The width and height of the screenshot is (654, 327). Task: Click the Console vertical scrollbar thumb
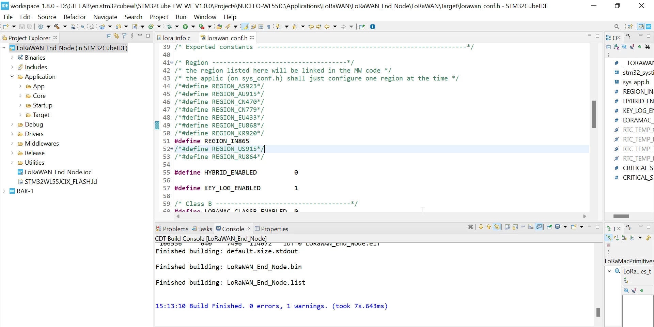[x=598, y=312]
